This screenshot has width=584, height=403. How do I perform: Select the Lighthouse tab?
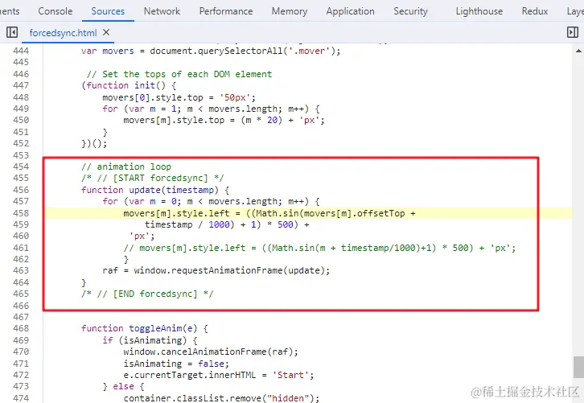tap(479, 11)
